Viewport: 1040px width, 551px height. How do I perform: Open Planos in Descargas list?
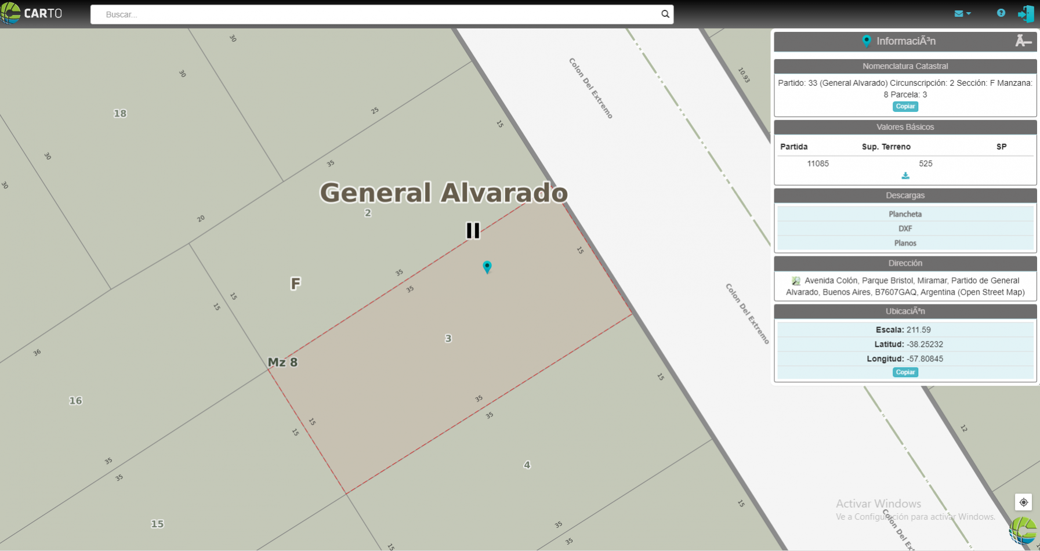905,243
